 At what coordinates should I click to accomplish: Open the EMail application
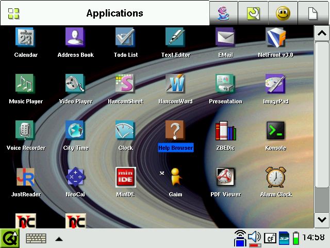click(225, 38)
